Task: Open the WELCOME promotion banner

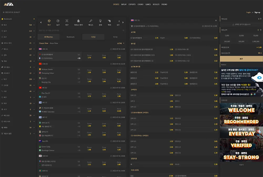Action: point(241,108)
